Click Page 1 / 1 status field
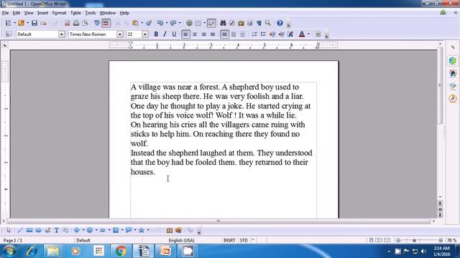Viewport: 460px width, 258px height. pos(13,240)
